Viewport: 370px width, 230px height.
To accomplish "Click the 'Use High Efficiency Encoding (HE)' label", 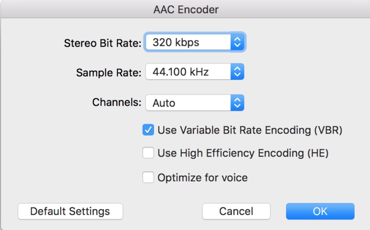I will pyautogui.click(x=243, y=153).
